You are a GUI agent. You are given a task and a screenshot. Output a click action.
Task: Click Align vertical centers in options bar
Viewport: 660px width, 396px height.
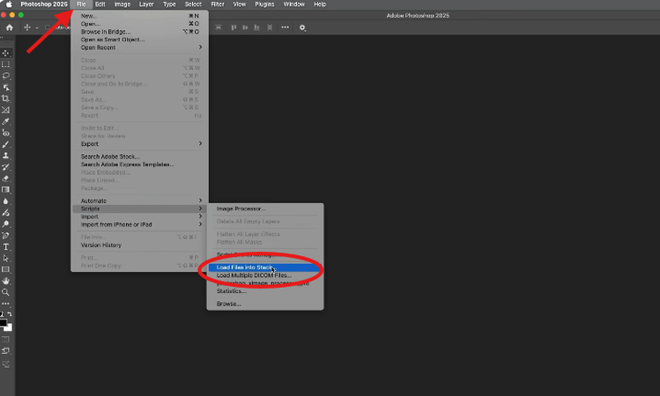click(245, 28)
